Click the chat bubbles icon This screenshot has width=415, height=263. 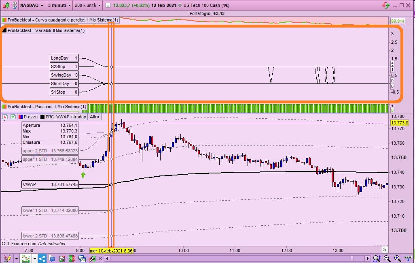(x=52, y=259)
